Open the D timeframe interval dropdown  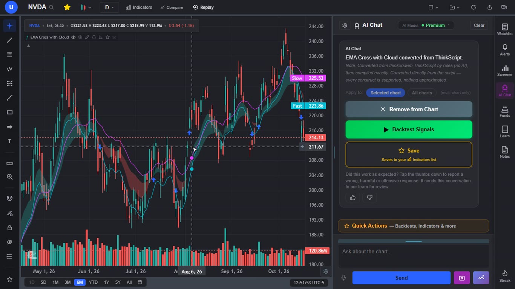(109, 7)
